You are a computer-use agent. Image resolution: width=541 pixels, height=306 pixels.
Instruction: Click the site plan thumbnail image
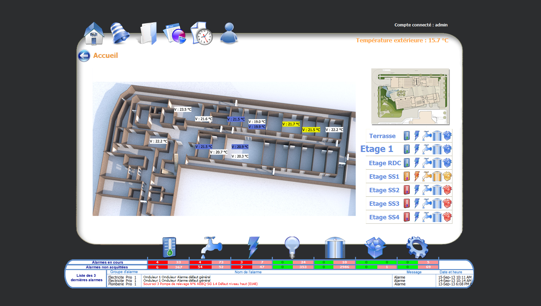click(x=410, y=96)
